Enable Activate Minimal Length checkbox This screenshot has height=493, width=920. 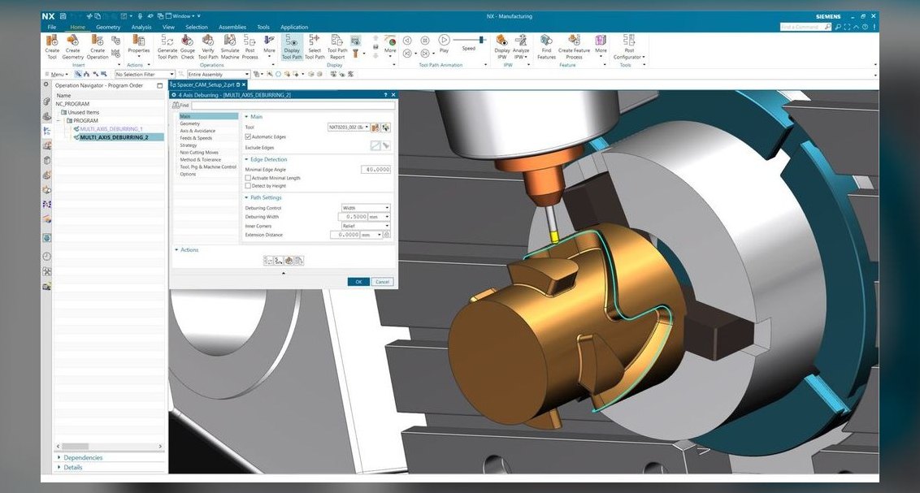click(248, 178)
